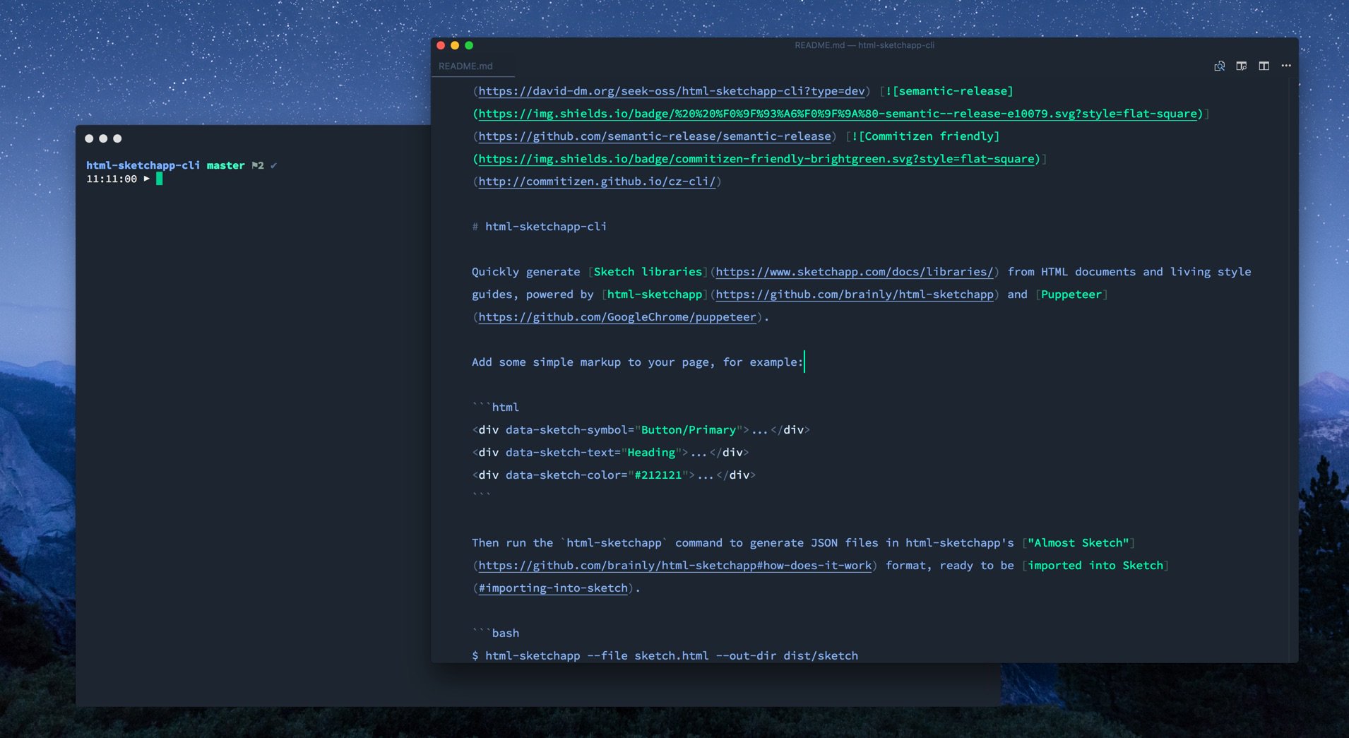Click the github.com/brainly/html-sketchapp URL before 'and [Puppeteer]'
Screen dimensions: 1349x738
point(855,294)
